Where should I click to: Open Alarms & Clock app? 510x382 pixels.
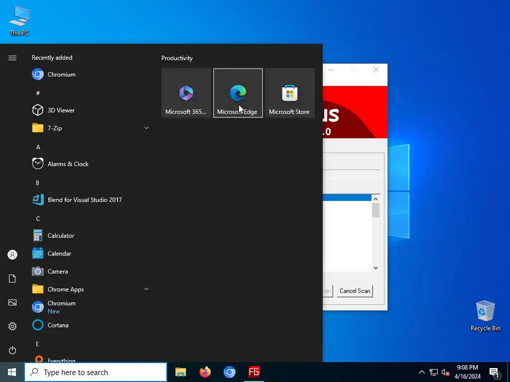click(x=91, y=164)
